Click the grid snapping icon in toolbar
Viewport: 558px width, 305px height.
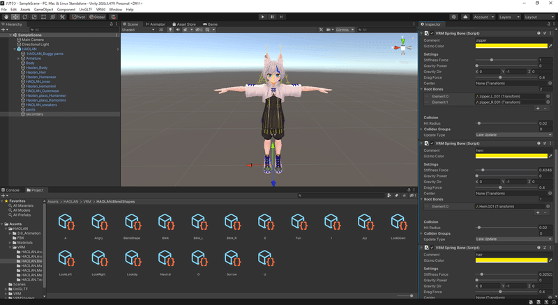[113, 17]
